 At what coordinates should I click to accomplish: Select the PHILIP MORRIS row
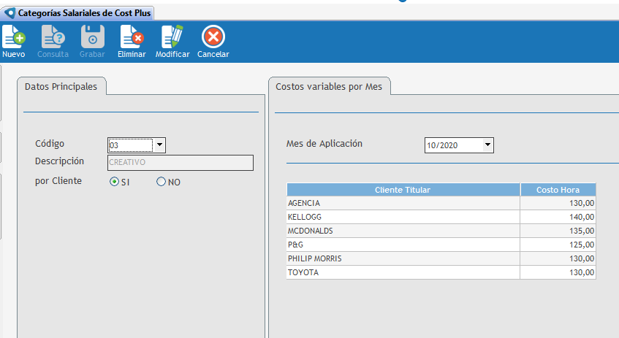tap(441, 258)
